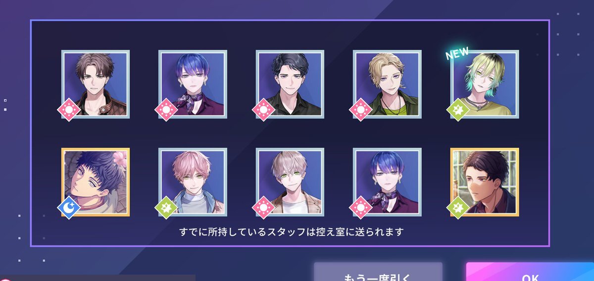Click pink sun badge on silver-haired card
Image resolution: width=594 pixels, height=281 pixels.
[x=264, y=207]
